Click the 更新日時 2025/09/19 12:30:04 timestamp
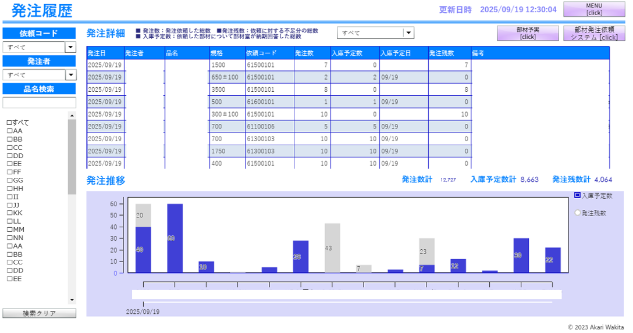The image size is (633, 333). pyautogui.click(x=498, y=9)
